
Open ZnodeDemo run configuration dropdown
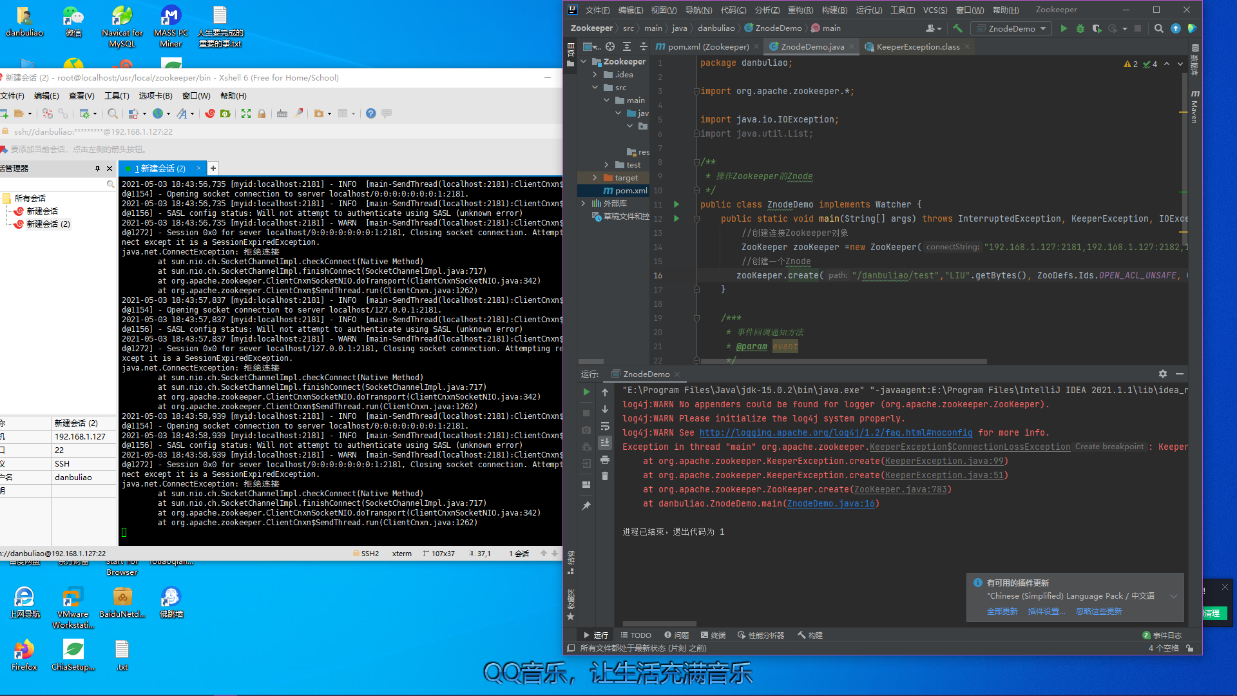[1011, 28]
